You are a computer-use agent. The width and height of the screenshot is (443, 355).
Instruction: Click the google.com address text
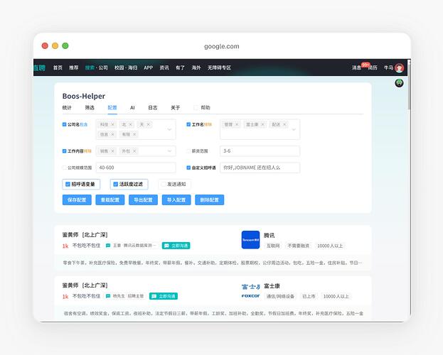tap(222, 46)
